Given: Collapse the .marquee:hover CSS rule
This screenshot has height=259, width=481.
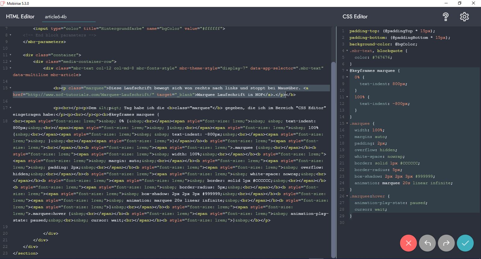Looking at the screenshot, I should pyautogui.click(x=347, y=196).
